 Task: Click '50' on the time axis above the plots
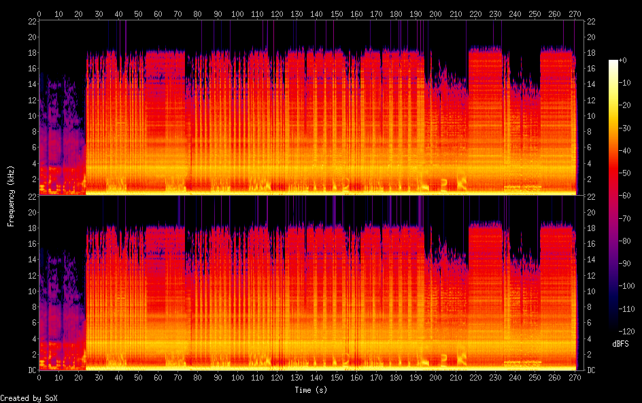pyautogui.click(x=138, y=14)
